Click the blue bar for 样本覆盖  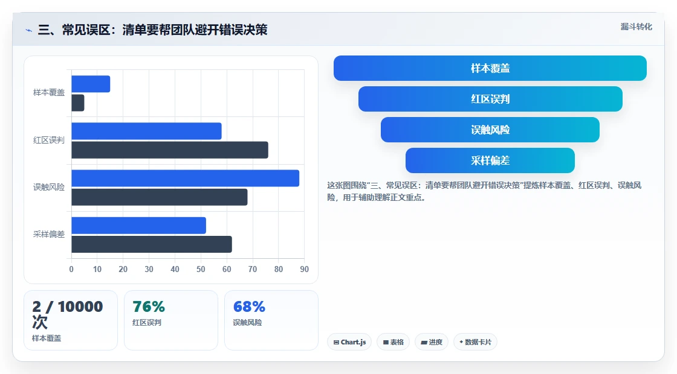(91, 84)
